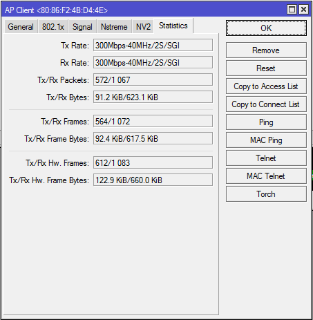313x320 pixels.
Task: Select the Tx/Rx Packets value 572/1 067
Action: coord(153,79)
